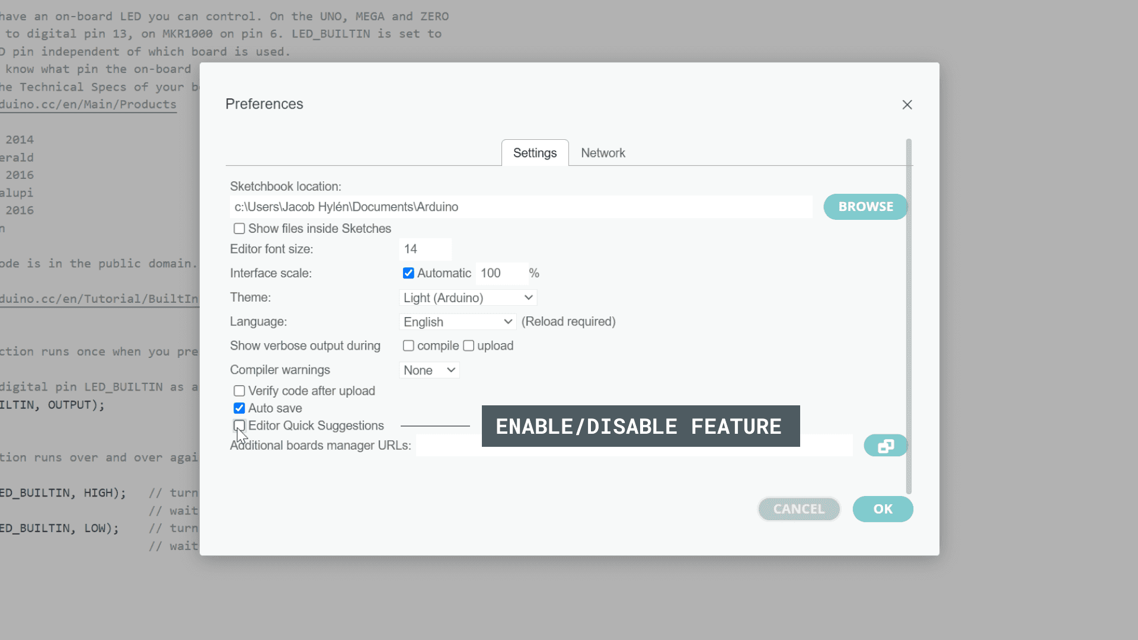1138x640 pixels.
Task: Open the Language dropdown
Action: [458, 322]
